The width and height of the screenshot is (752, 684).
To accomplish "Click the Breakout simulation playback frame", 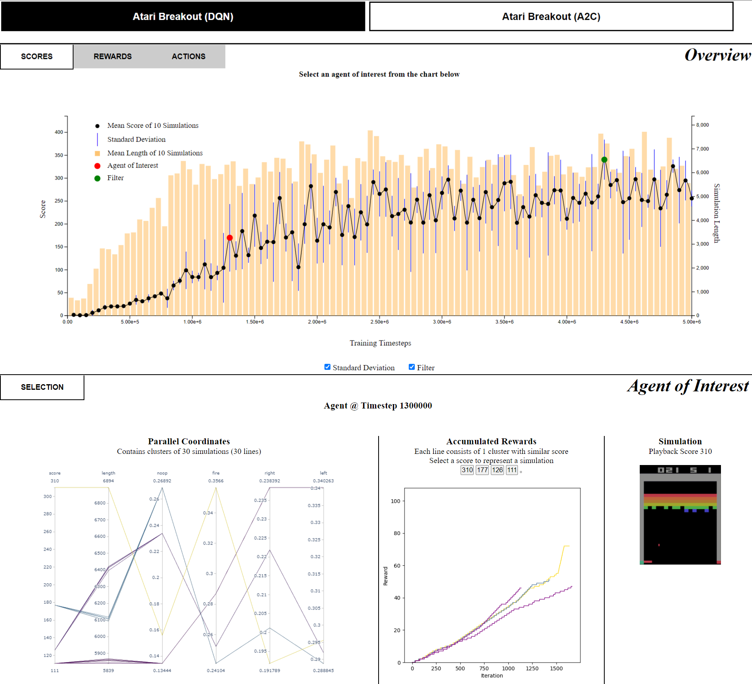I will click(x=680, y=515).
